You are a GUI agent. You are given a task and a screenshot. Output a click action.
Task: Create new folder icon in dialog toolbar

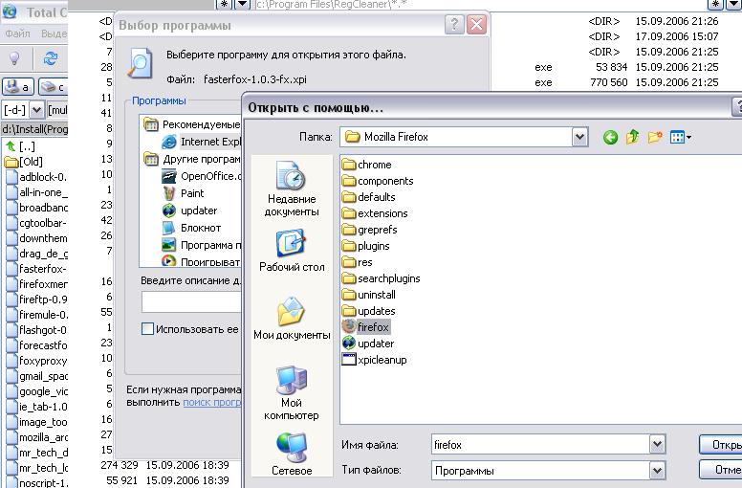pyautogui.click(x=655, y=138)
